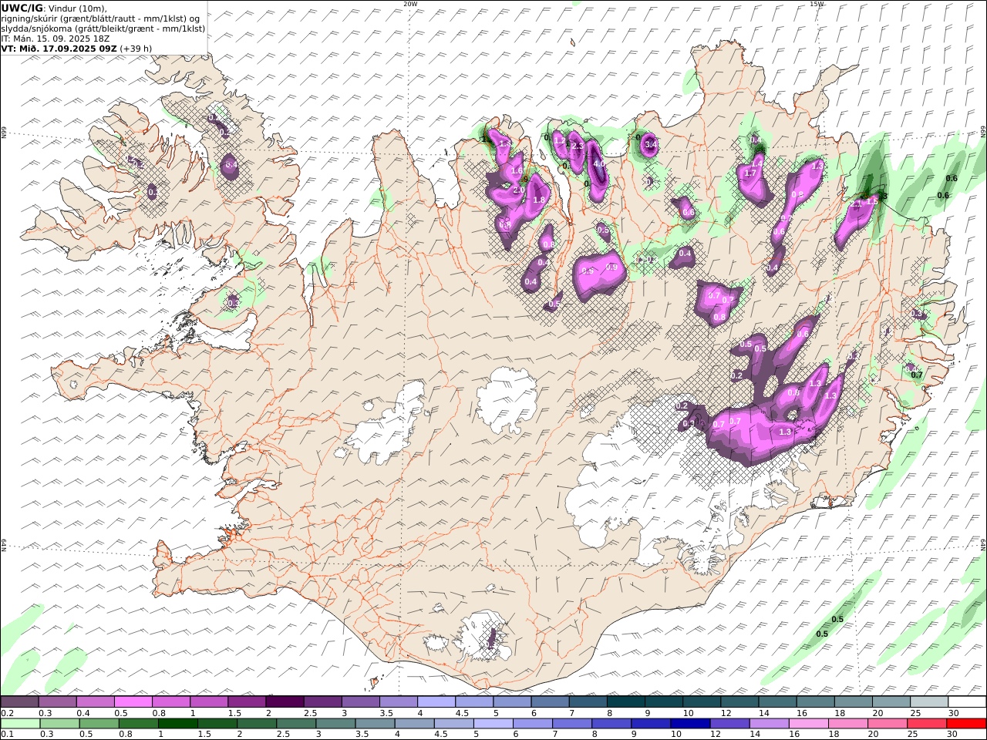Click the '2.3' snowfall value on the map
The width and height of the screenshot is (987, 740).
click(577, 146)
